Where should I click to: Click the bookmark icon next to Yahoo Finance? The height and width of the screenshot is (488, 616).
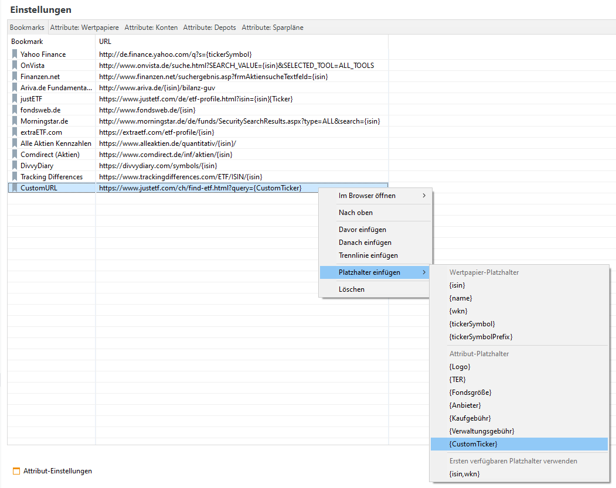click(x=14, y=54)
